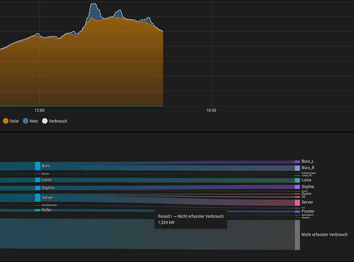Select the cyan Server room node
The height and width of the screenshot is (262, 354).
point(38,198)
